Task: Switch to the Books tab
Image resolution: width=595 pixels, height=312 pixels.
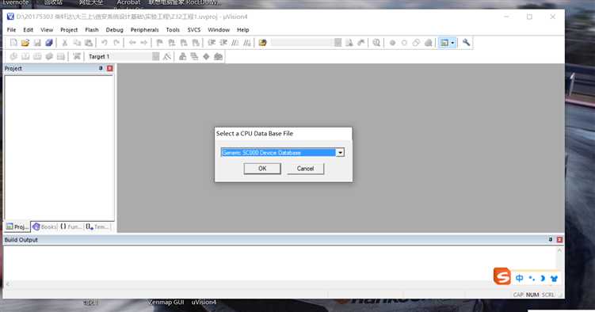Action: 45,226
